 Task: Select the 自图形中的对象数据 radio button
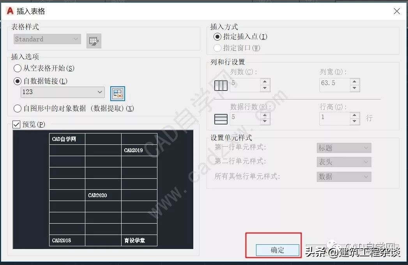(17, 108)
